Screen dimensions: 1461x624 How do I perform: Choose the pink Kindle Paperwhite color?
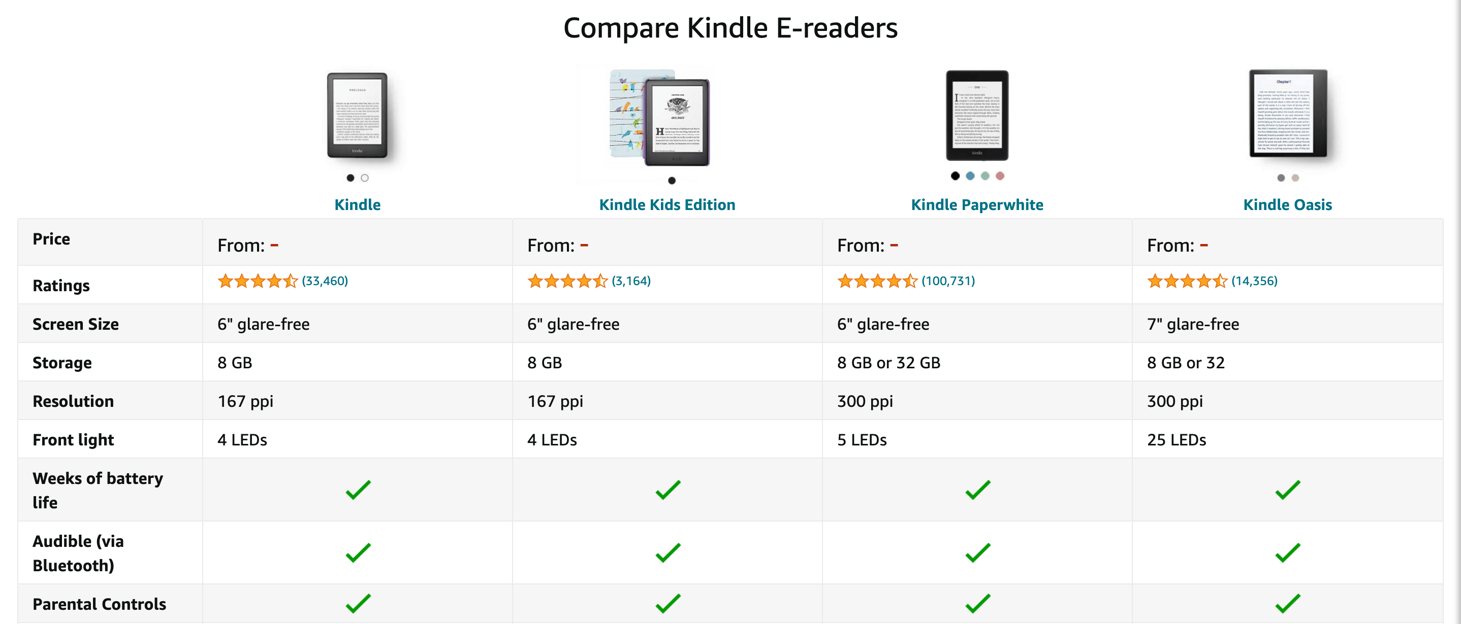point(1000,176)
